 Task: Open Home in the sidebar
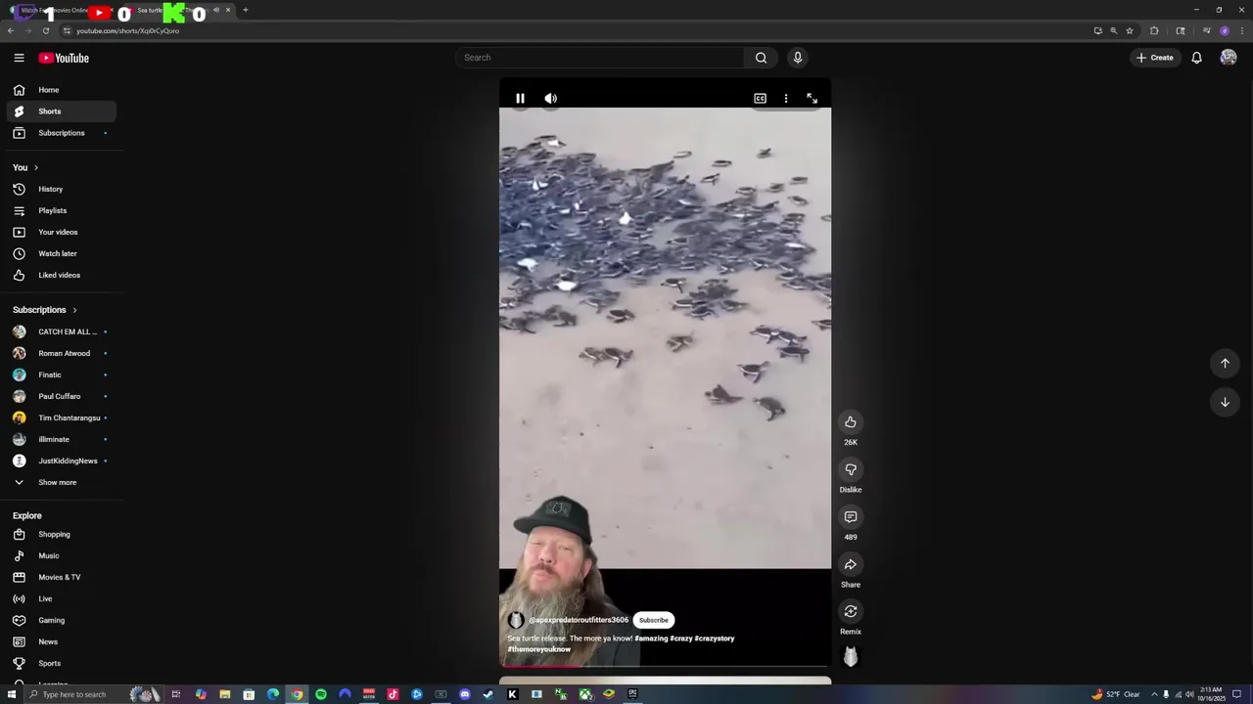[62, 90]
